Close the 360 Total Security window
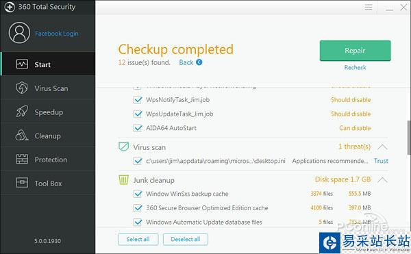The width and height of the screenshot is (411, 254). pyautogui.click(x=403, y=7)
